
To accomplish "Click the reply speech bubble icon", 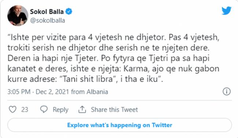I will (x=44, y=109).
